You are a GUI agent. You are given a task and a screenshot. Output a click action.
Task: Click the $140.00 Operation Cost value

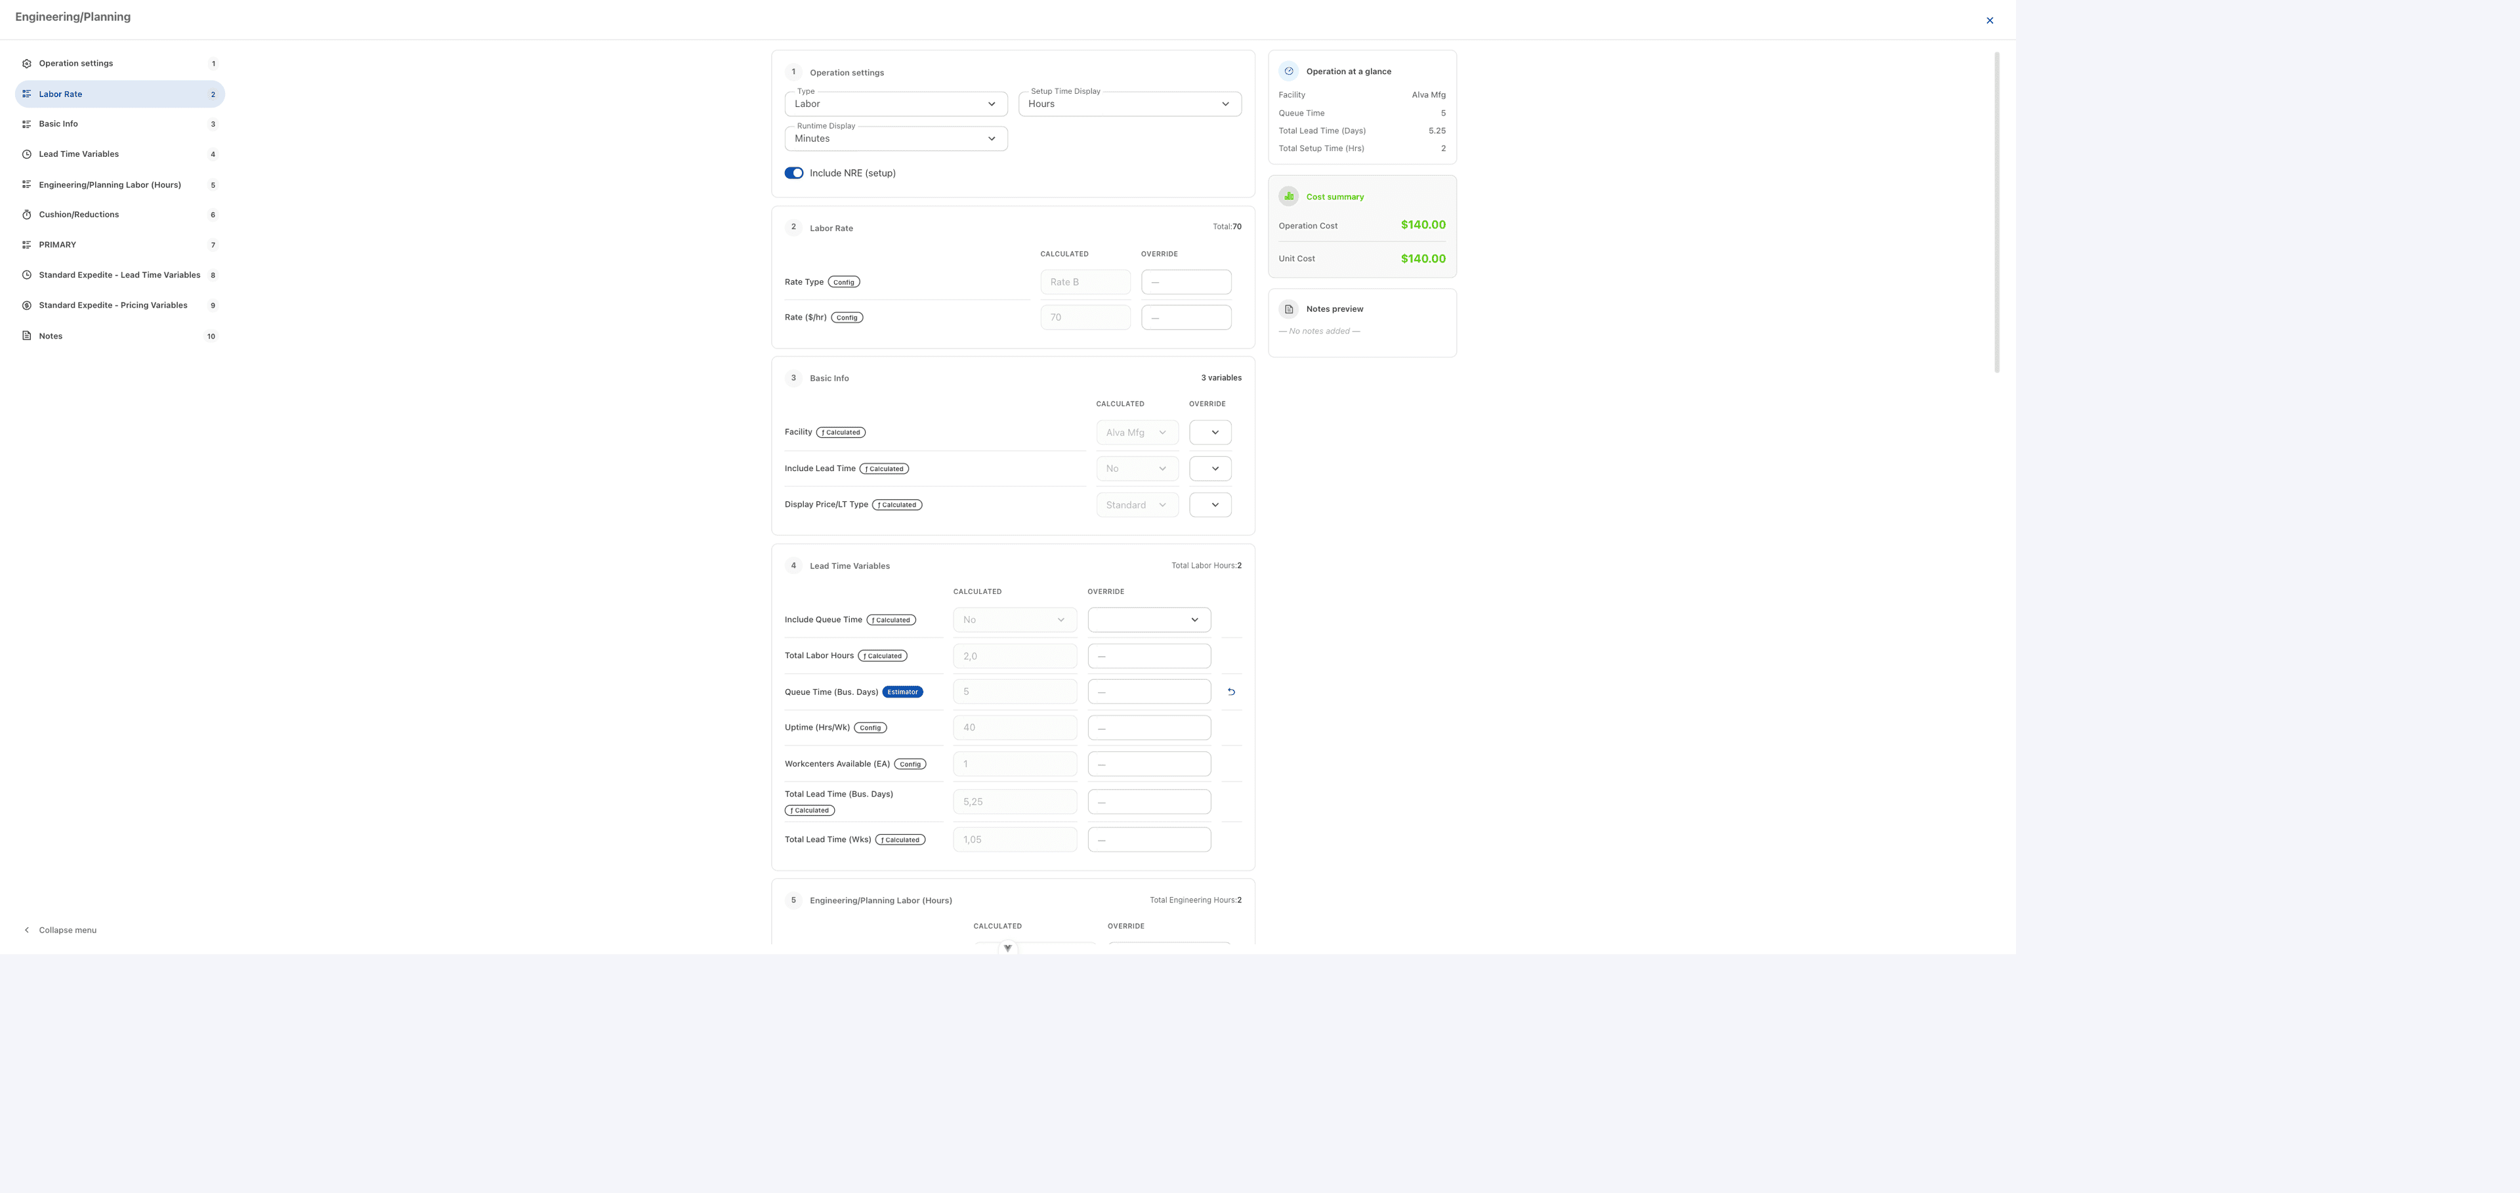tap(1422, 225)
